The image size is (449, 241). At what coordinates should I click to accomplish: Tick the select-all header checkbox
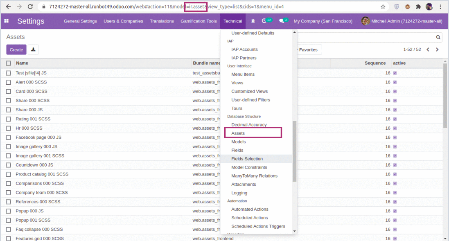9,63
